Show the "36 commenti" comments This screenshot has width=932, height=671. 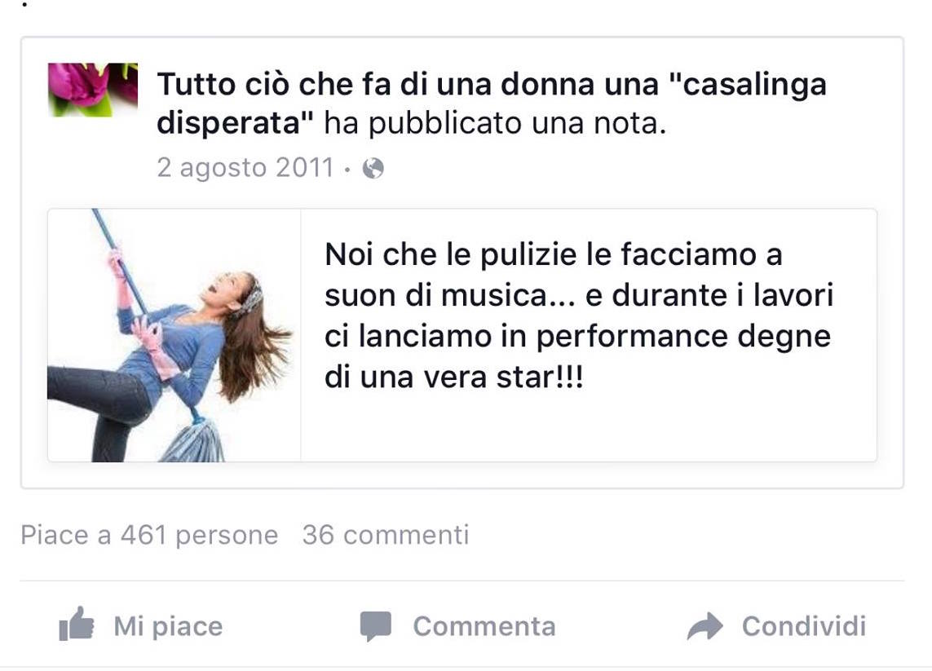pos(386,535)
